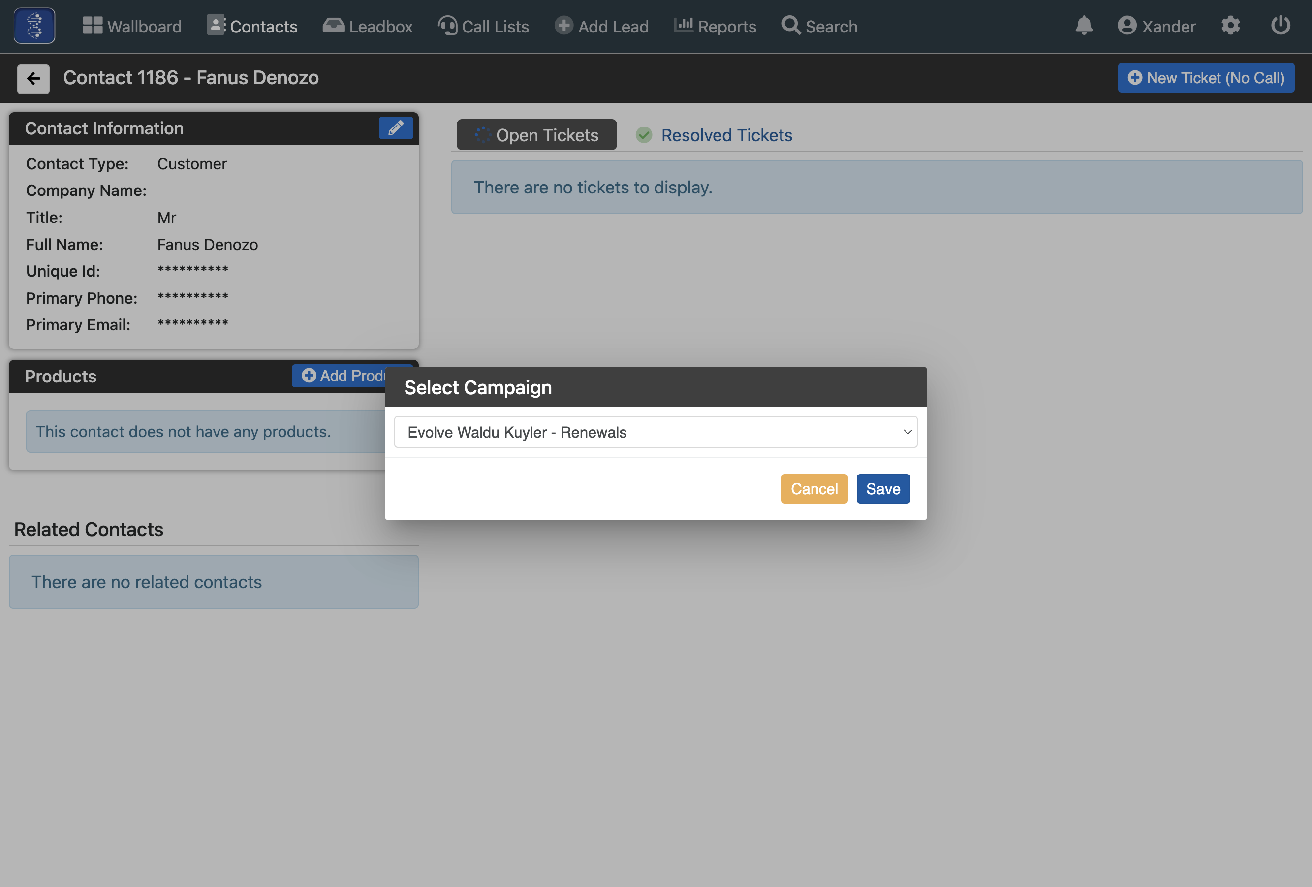Open the Contacts menu item

click(x=252, y=26)
